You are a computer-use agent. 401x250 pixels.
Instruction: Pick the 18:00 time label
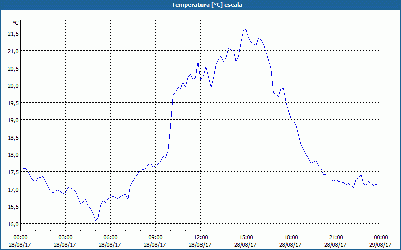pyautogui.click(x=291, y=238)
